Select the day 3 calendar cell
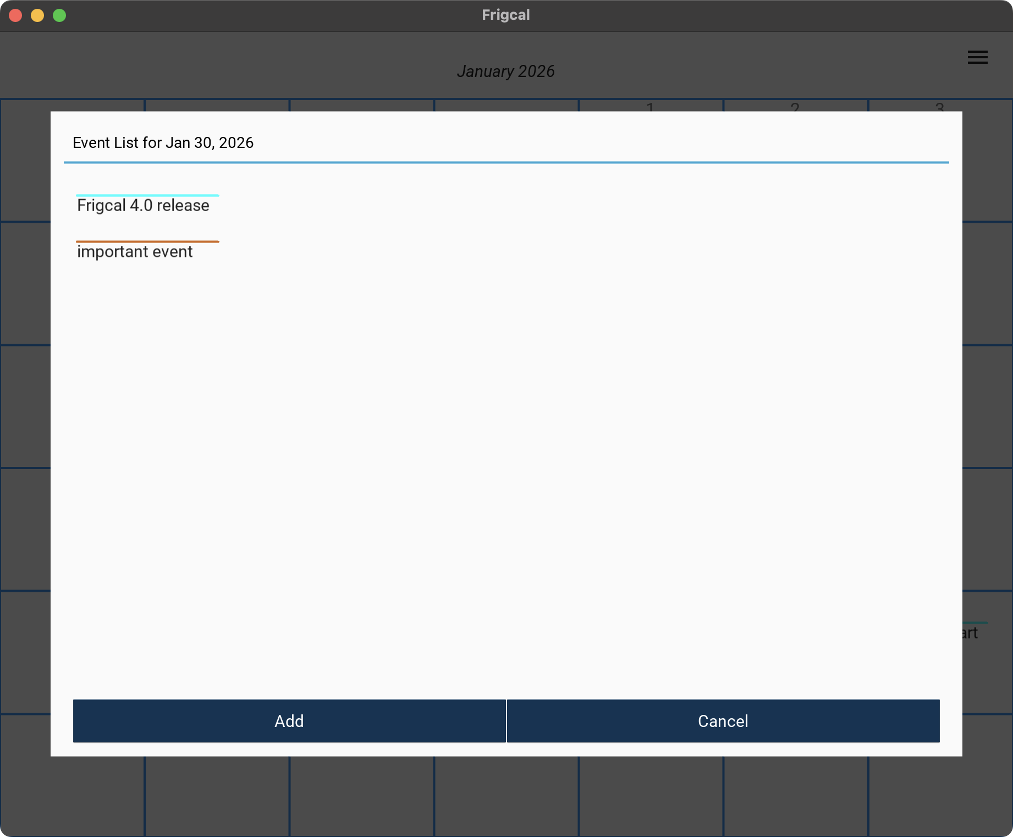 pyautogui.click(x=940, y=106)
